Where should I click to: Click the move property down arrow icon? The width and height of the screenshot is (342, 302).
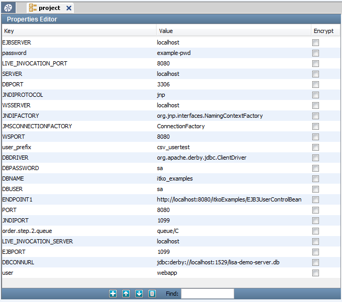(x=139, y=294)
